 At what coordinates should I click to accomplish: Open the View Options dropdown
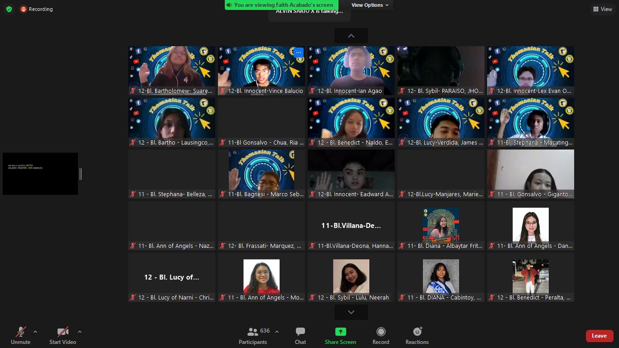370,5
